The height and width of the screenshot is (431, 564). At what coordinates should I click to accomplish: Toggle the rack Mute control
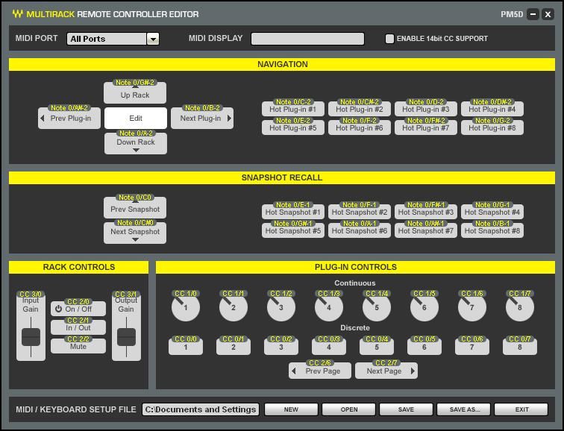pyautogui.click(x=78, y=346)
